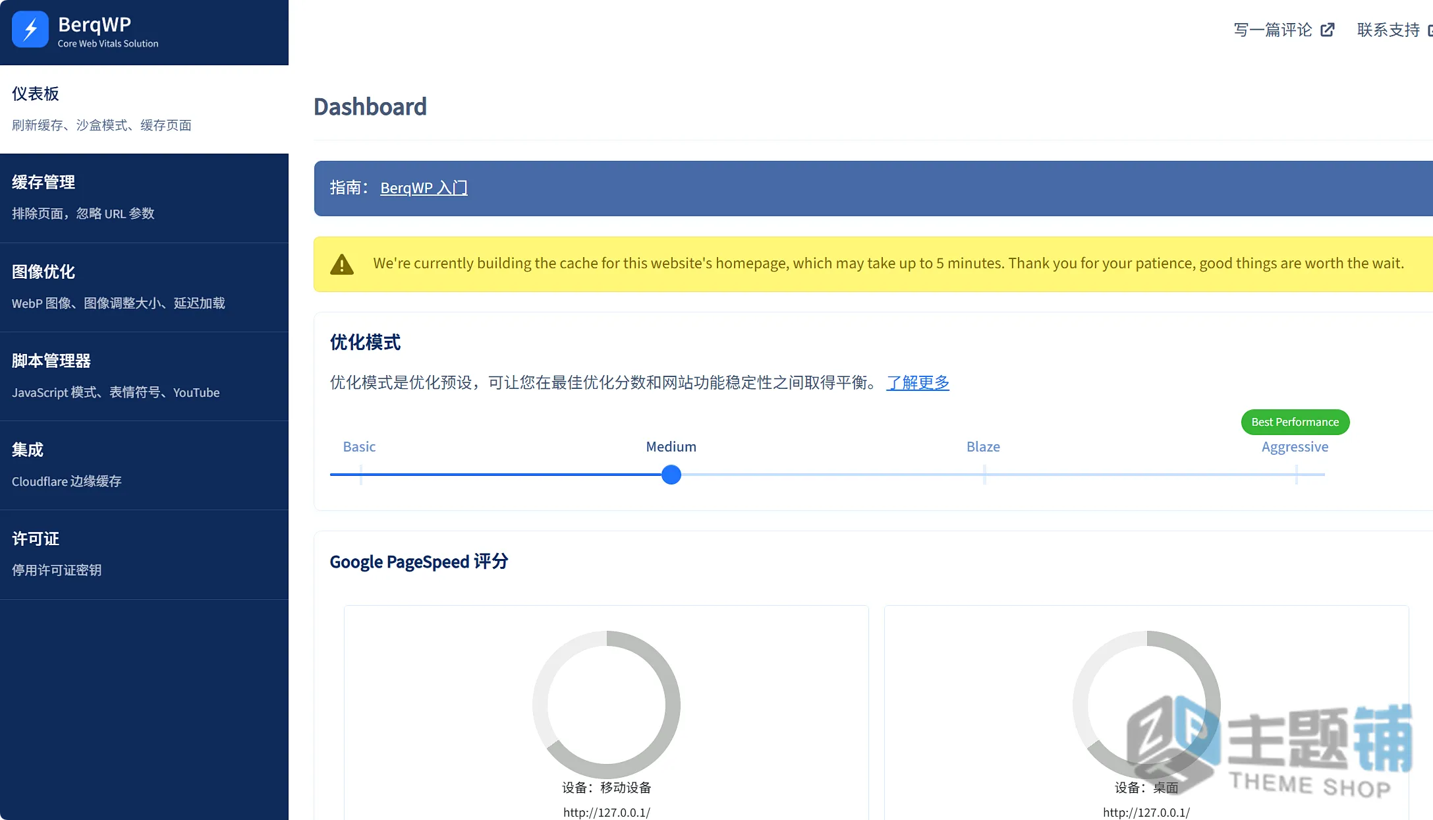Open the 缓存管理 cache management section
Screen dimensions: 1433x820
(x=144, y=198)
